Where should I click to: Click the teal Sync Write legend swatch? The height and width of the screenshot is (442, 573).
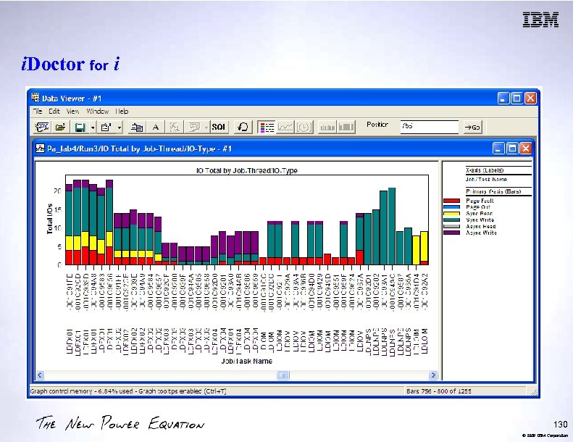451,220
